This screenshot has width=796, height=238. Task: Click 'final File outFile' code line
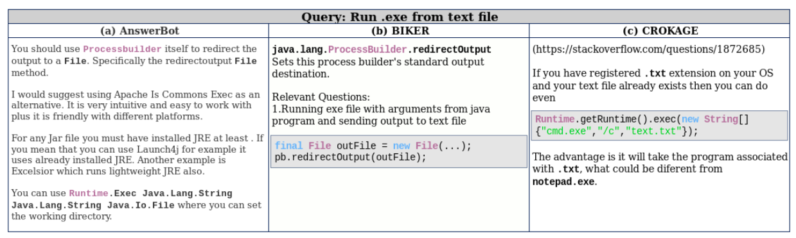[x=373, y=146]
